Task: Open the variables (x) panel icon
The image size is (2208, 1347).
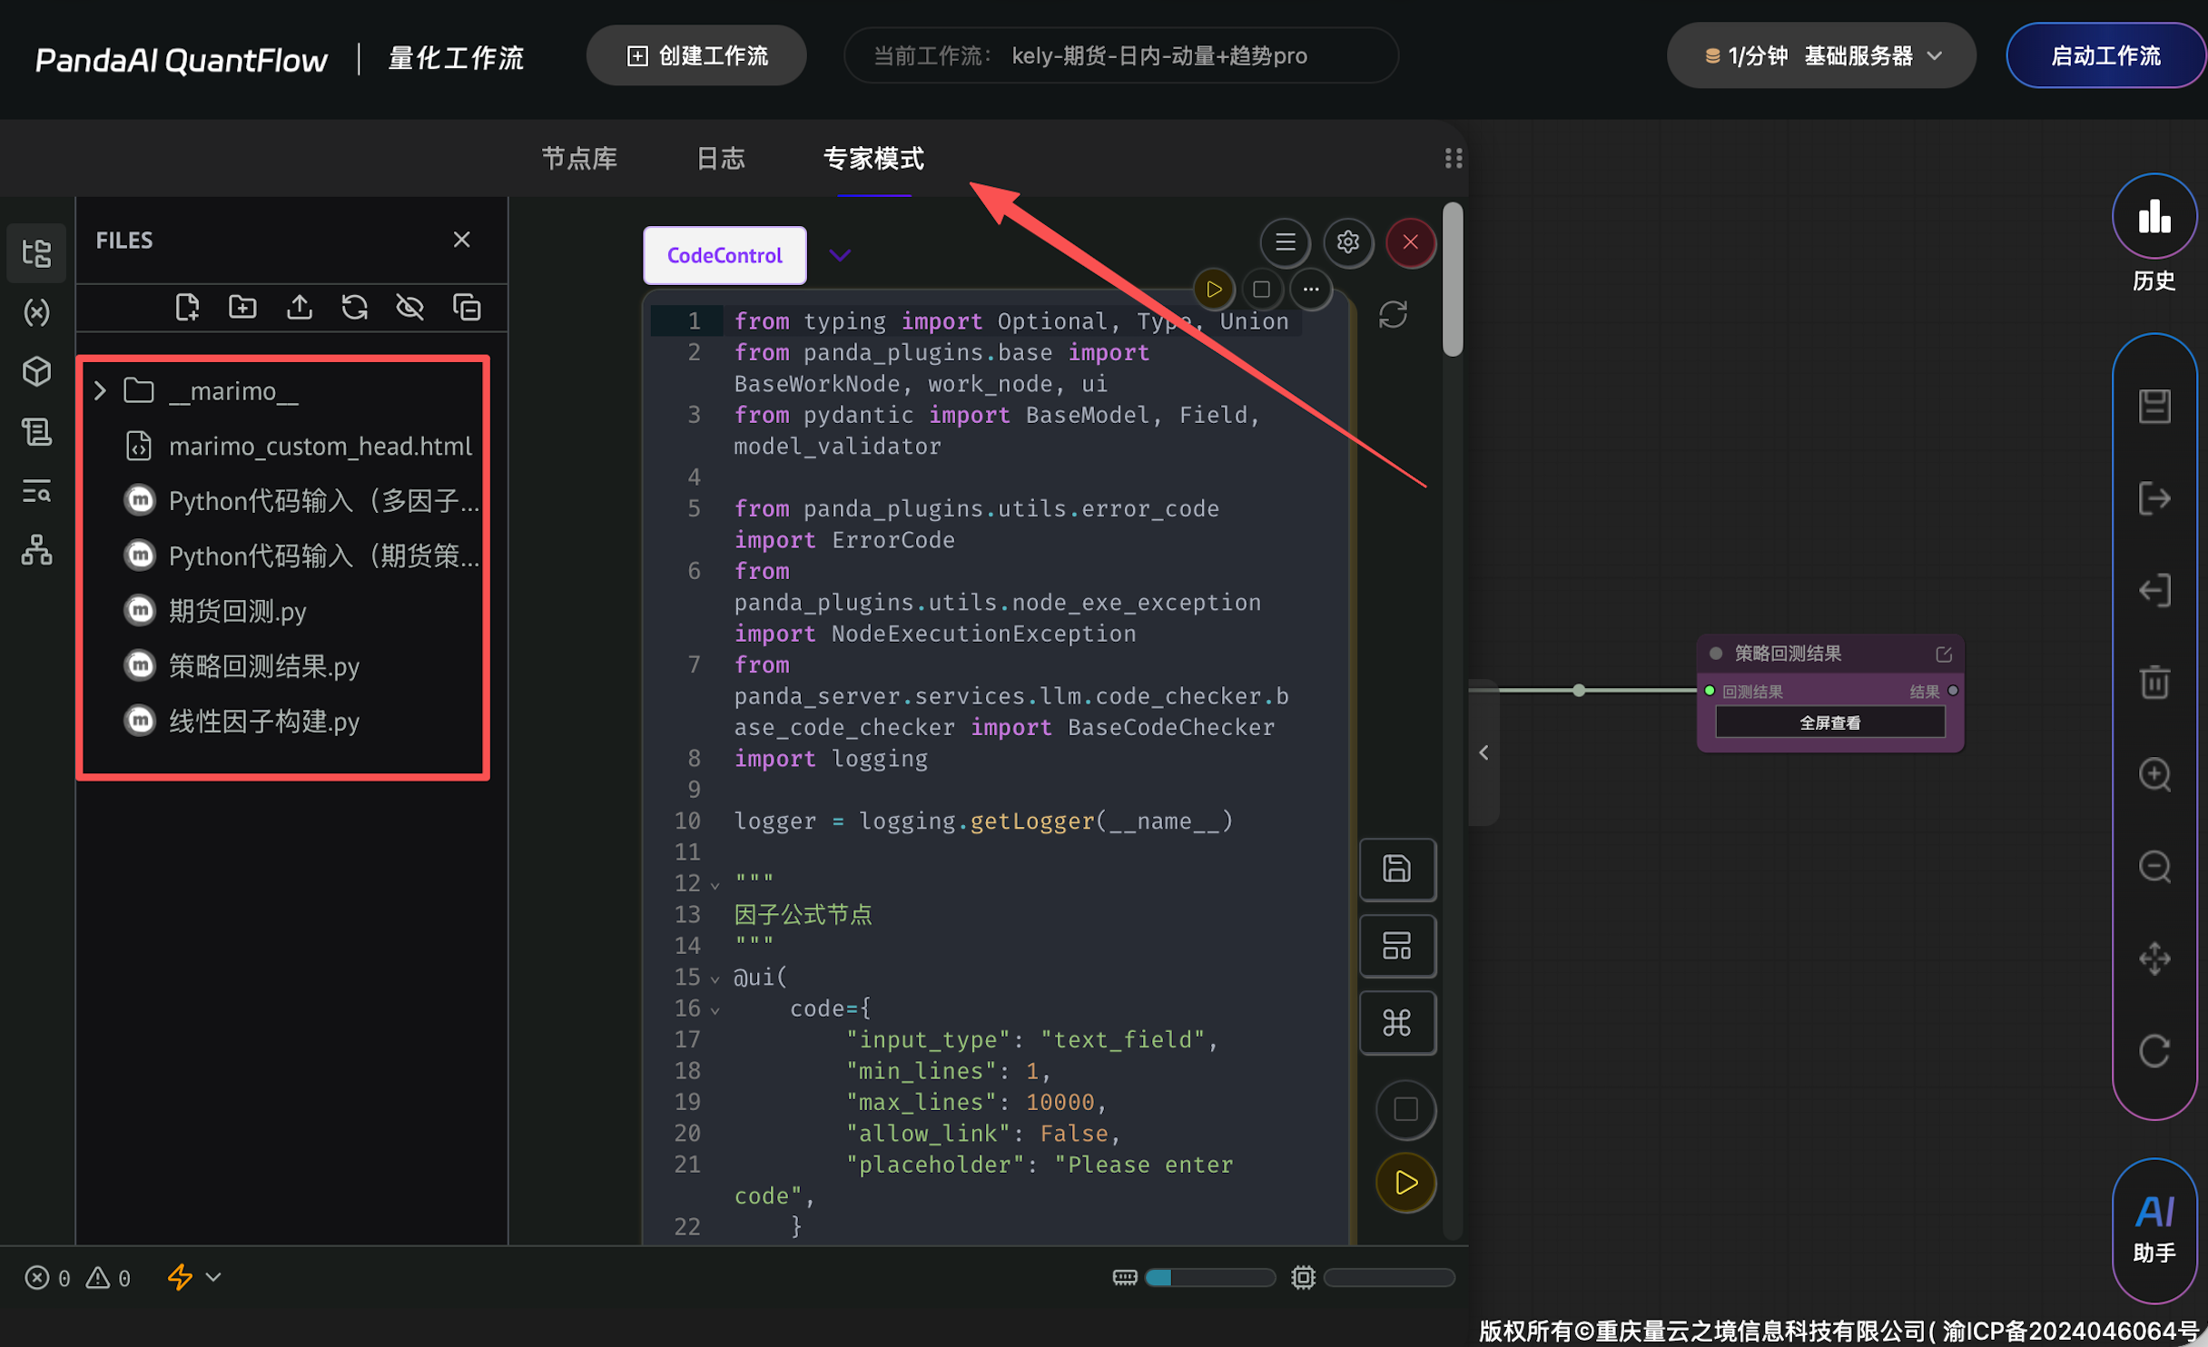Action: 36,312
